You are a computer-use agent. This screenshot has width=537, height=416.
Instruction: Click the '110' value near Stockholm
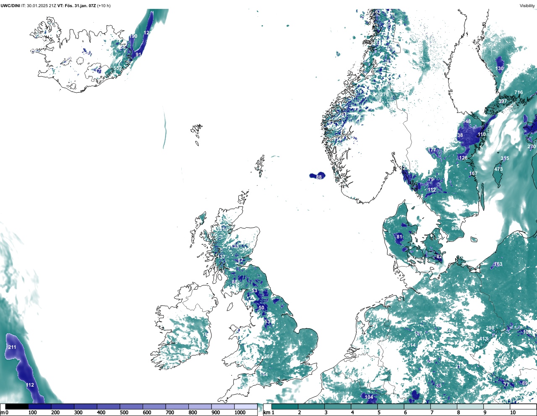click(482, 134)
